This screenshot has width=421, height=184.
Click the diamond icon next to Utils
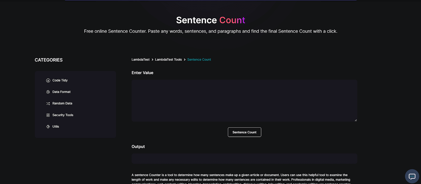click(x=48, y=126)
